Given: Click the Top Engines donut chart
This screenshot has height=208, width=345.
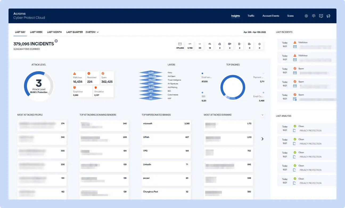Looking at the screenshot, I should coord(233,87).
